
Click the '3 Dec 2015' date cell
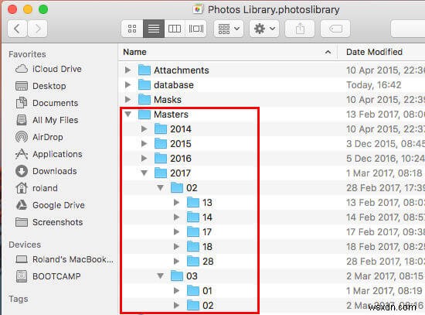pyautogui.click(x=386, y=143)
